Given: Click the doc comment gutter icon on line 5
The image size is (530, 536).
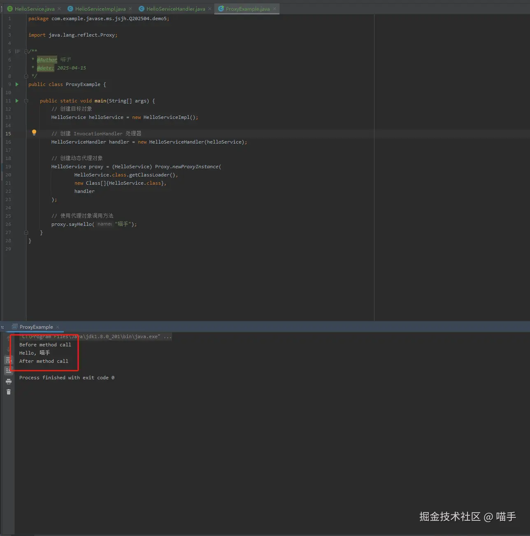Looking at the screenshot, I should click(x=17, y=51).
